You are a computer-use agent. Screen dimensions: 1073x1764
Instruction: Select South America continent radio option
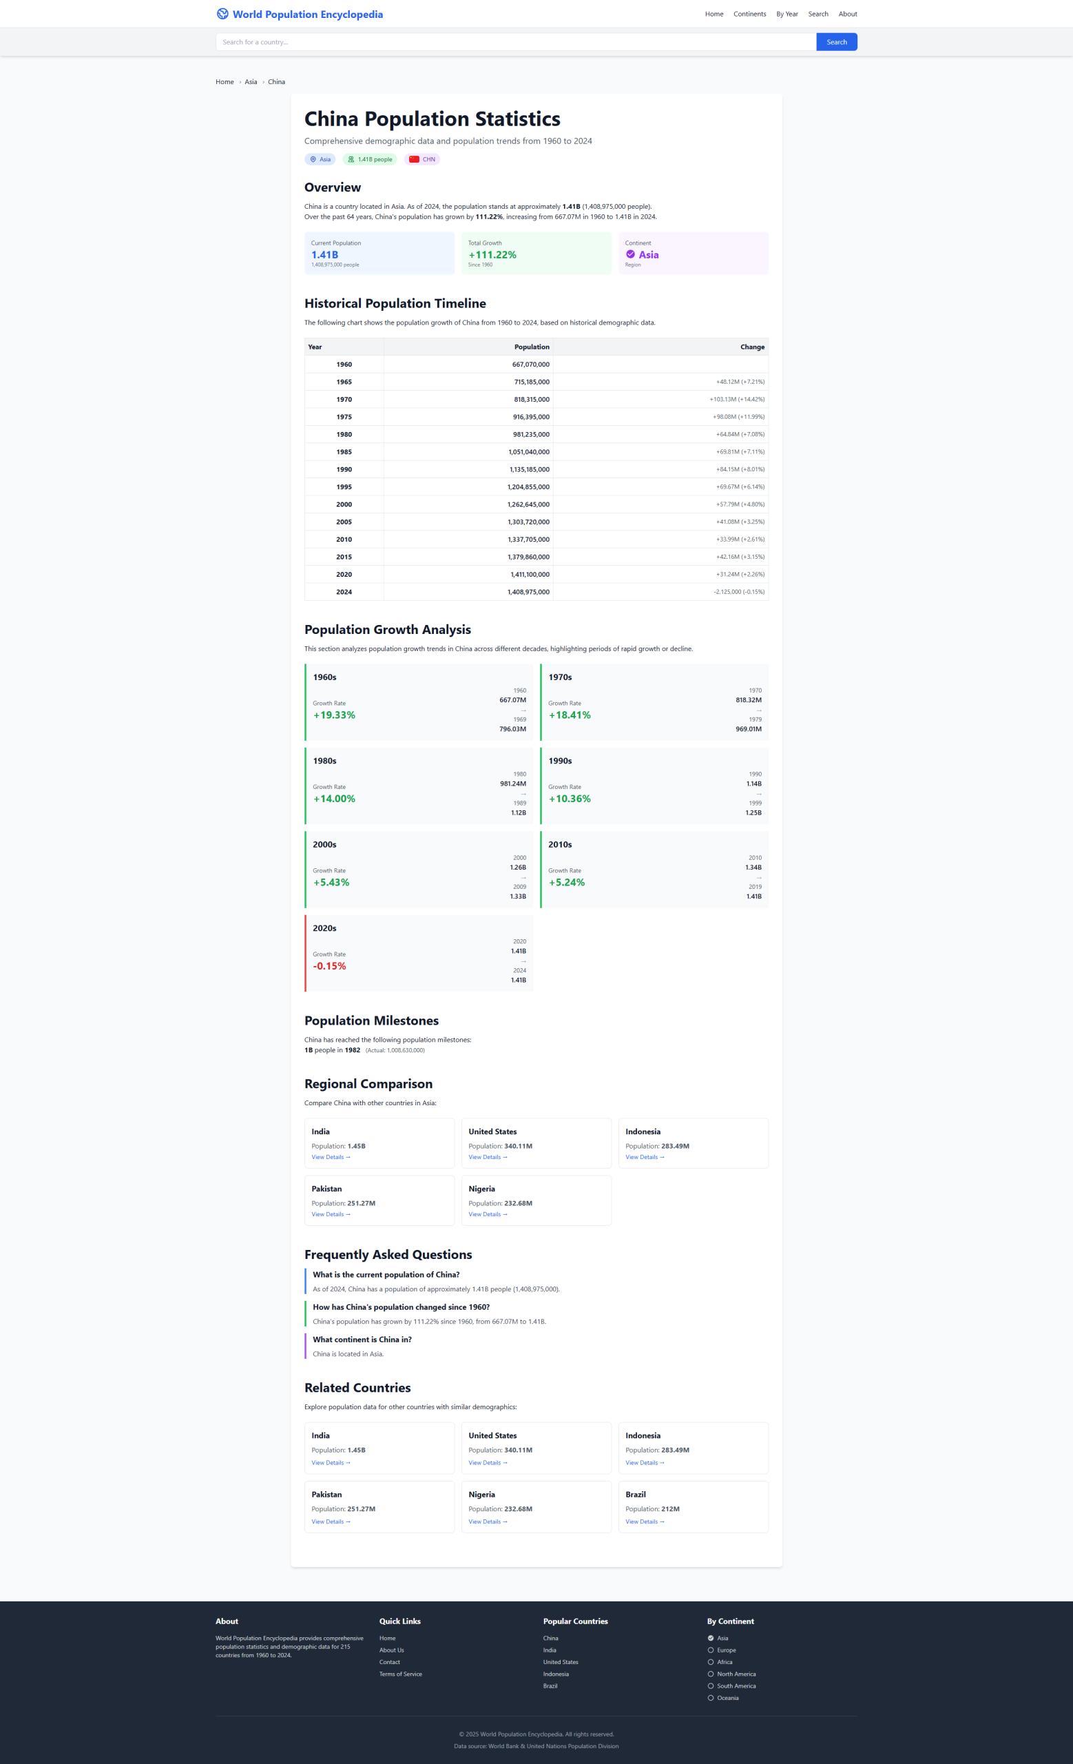[x=710, y=1686]
